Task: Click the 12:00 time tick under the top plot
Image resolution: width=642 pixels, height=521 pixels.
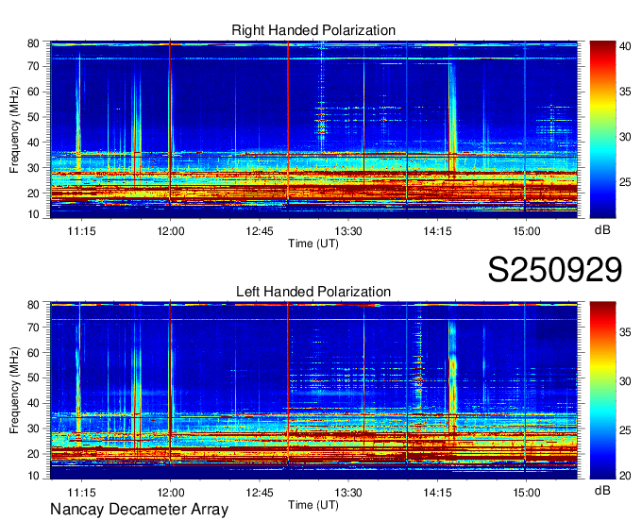Action: point(170,230)
